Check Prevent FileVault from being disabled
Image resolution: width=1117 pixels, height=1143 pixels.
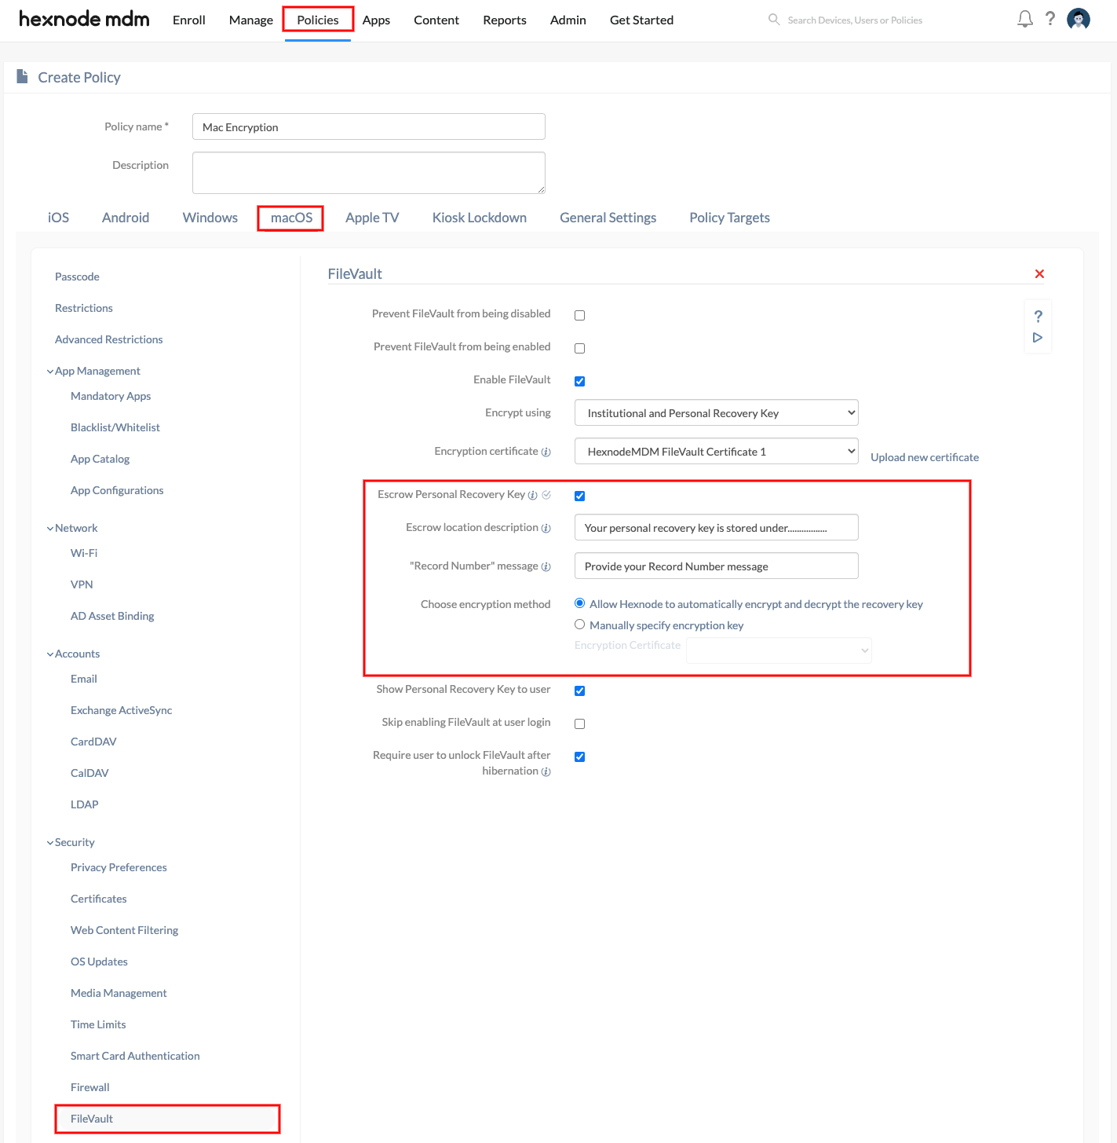tap(580, 315)
